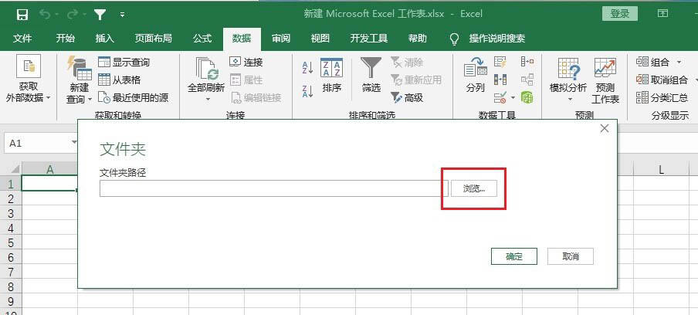Select row 5 header

coord(11,243)
